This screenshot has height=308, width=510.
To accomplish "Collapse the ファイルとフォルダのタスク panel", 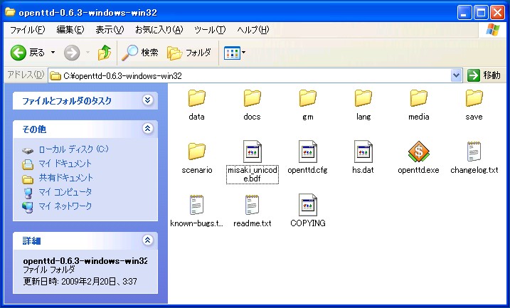I will 147,100.
